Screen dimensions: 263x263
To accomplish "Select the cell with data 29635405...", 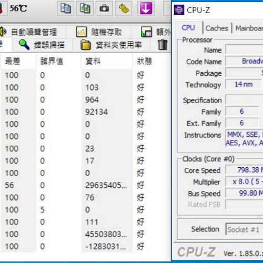I will [106, 185].
